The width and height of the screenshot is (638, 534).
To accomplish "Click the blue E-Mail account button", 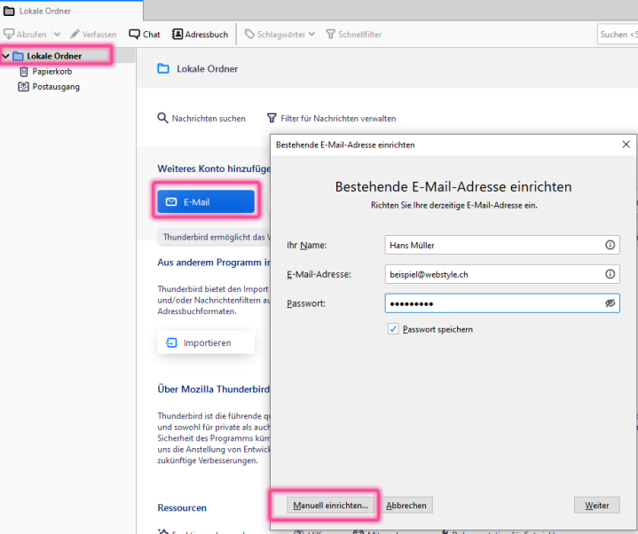I will (x=206, y=202).
